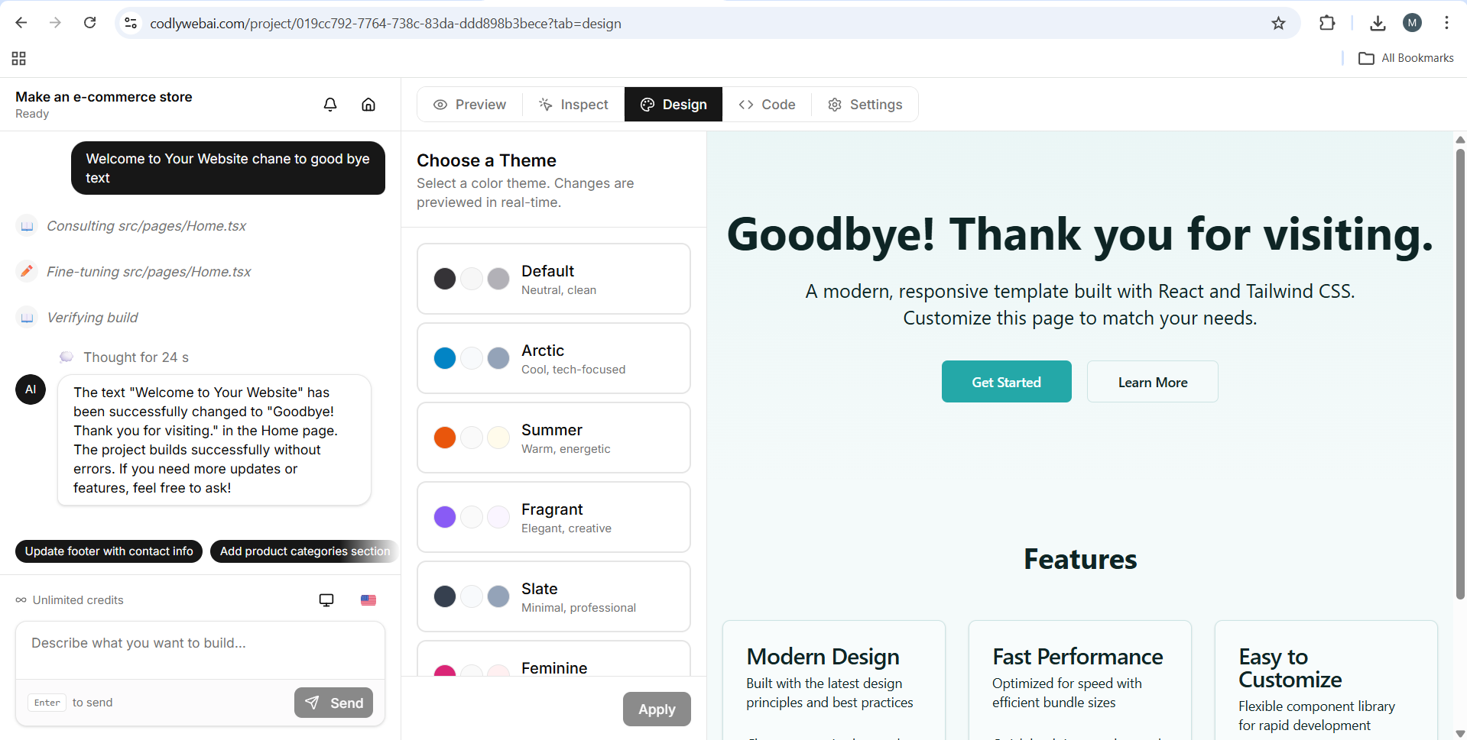Click the Get Started button
The image size is (1467, 740).
click(x=1006, y=382)
